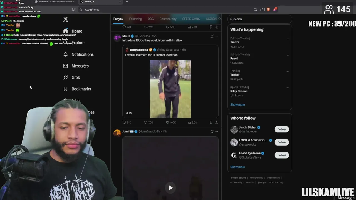This screenshot has height=200, width=356.
Task: Open Miu's profile avatar
Action: (117, 38)
